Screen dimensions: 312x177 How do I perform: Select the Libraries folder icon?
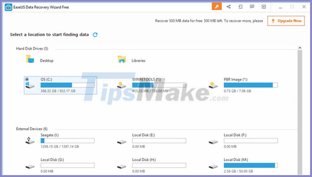(x=121, y=59)
